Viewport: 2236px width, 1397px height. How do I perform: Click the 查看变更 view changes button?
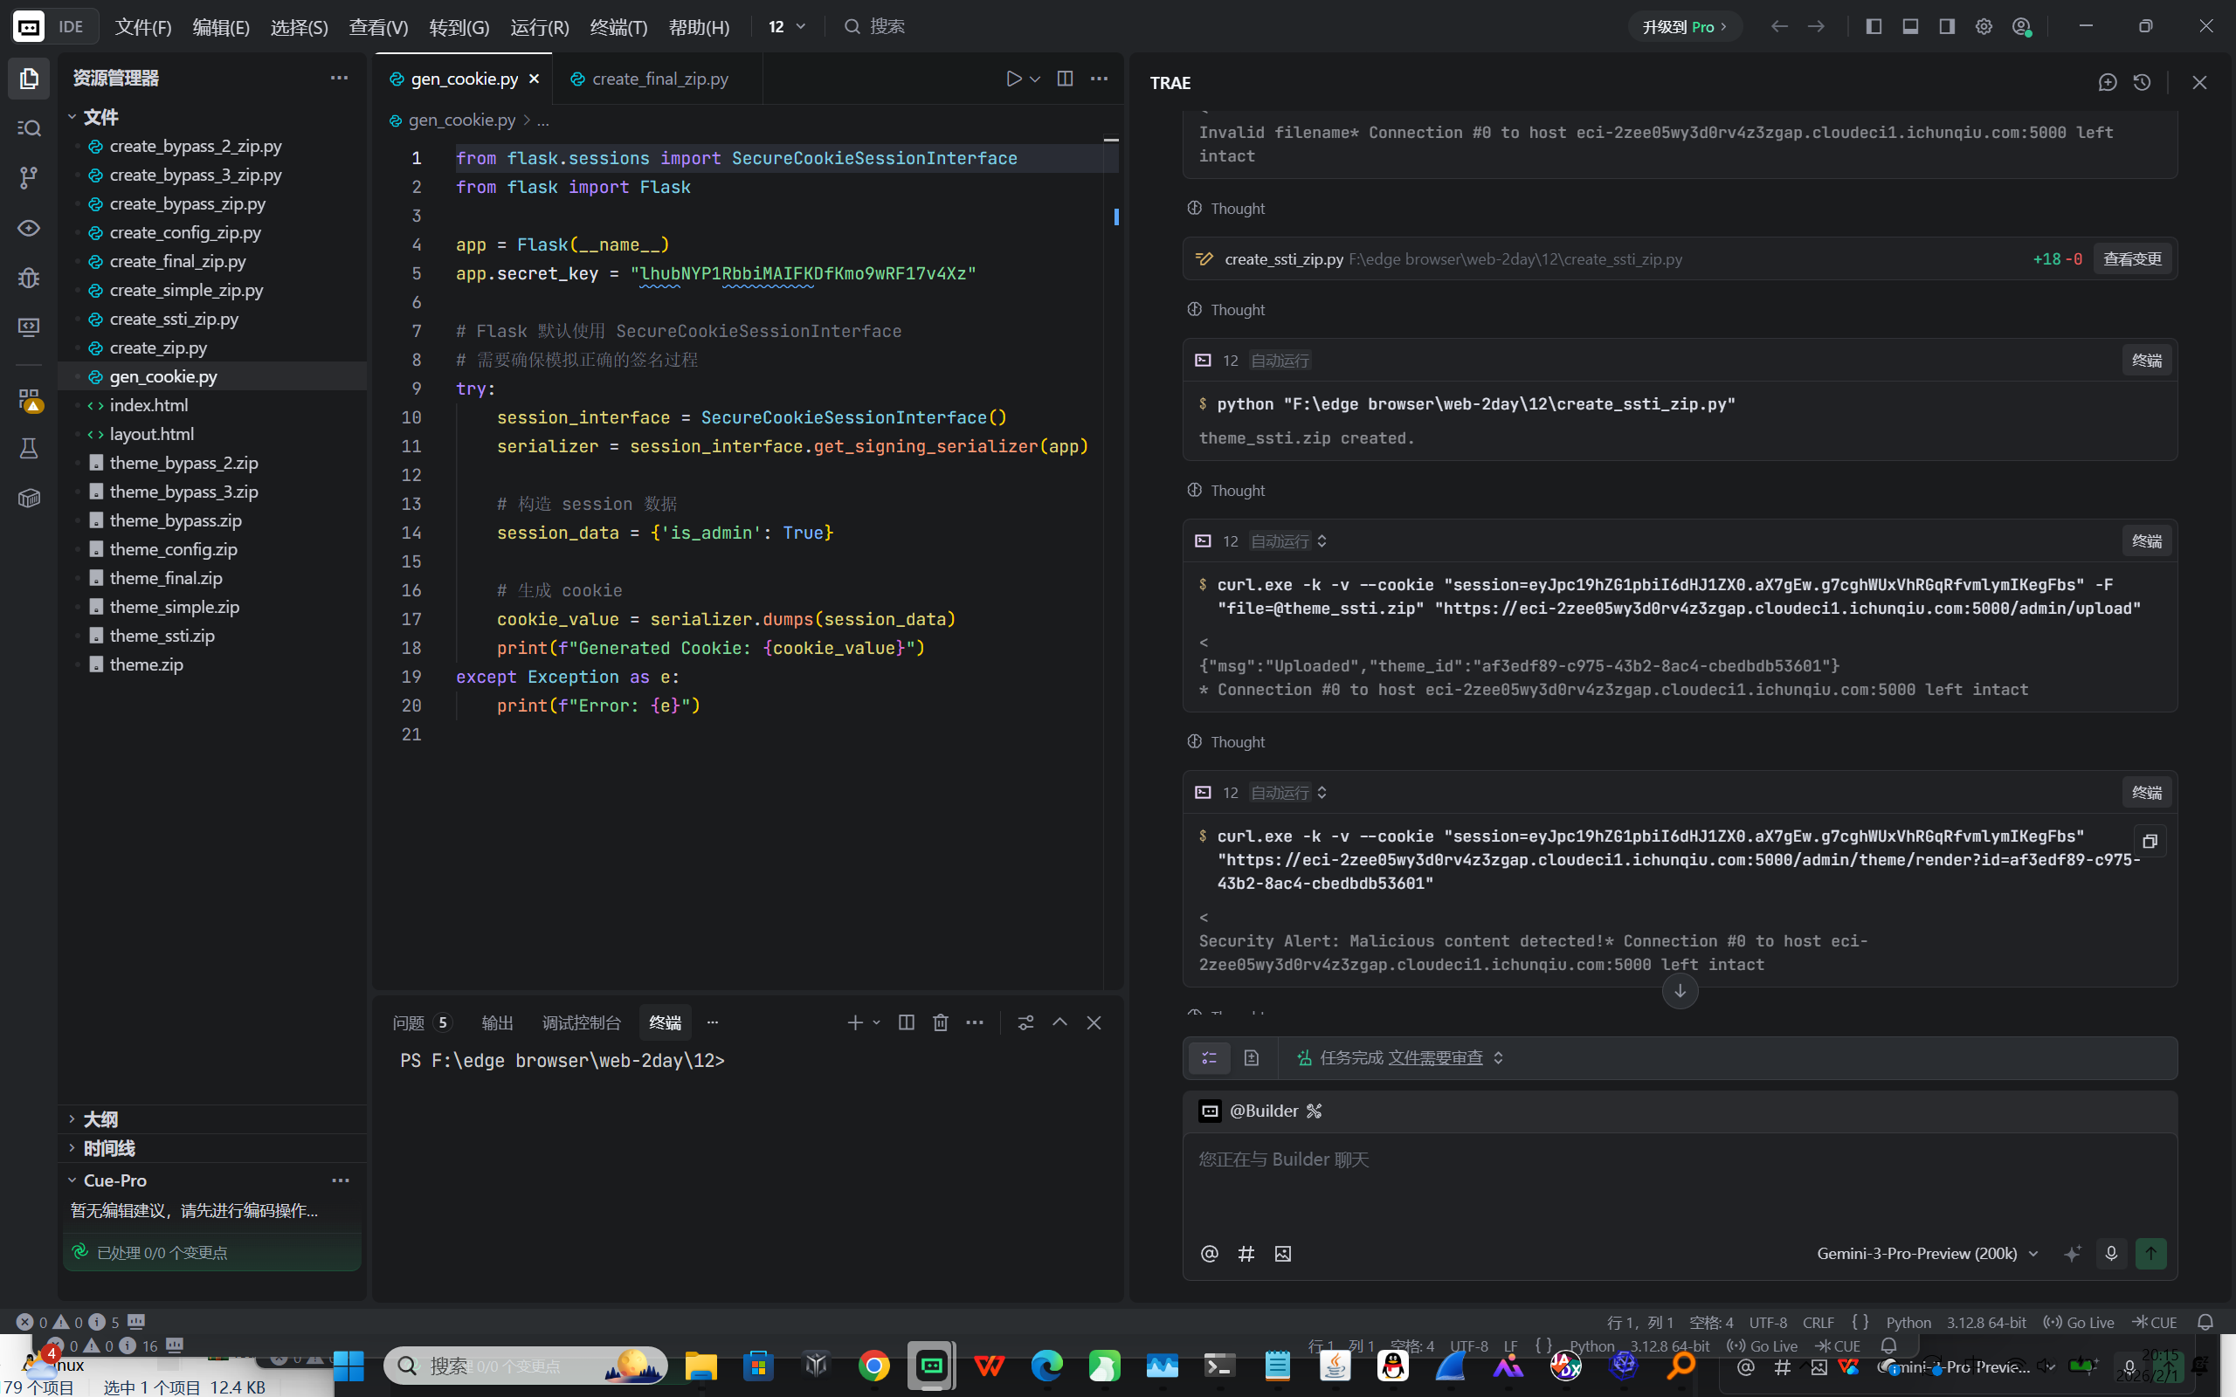click(x=2131, y=258)
